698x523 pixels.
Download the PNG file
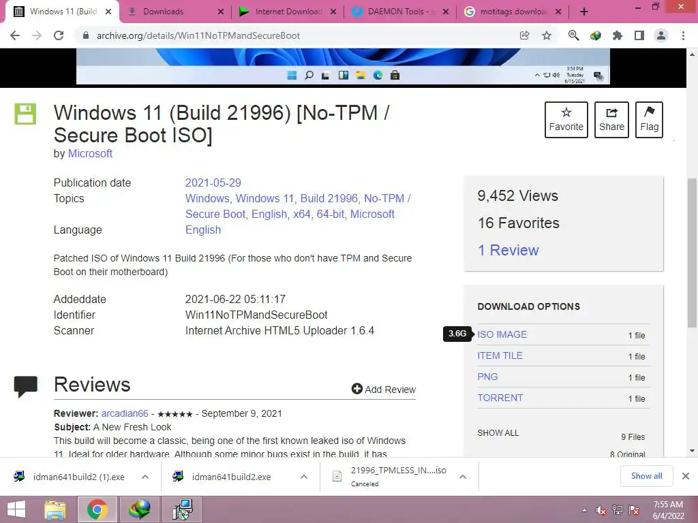(487, 377)
